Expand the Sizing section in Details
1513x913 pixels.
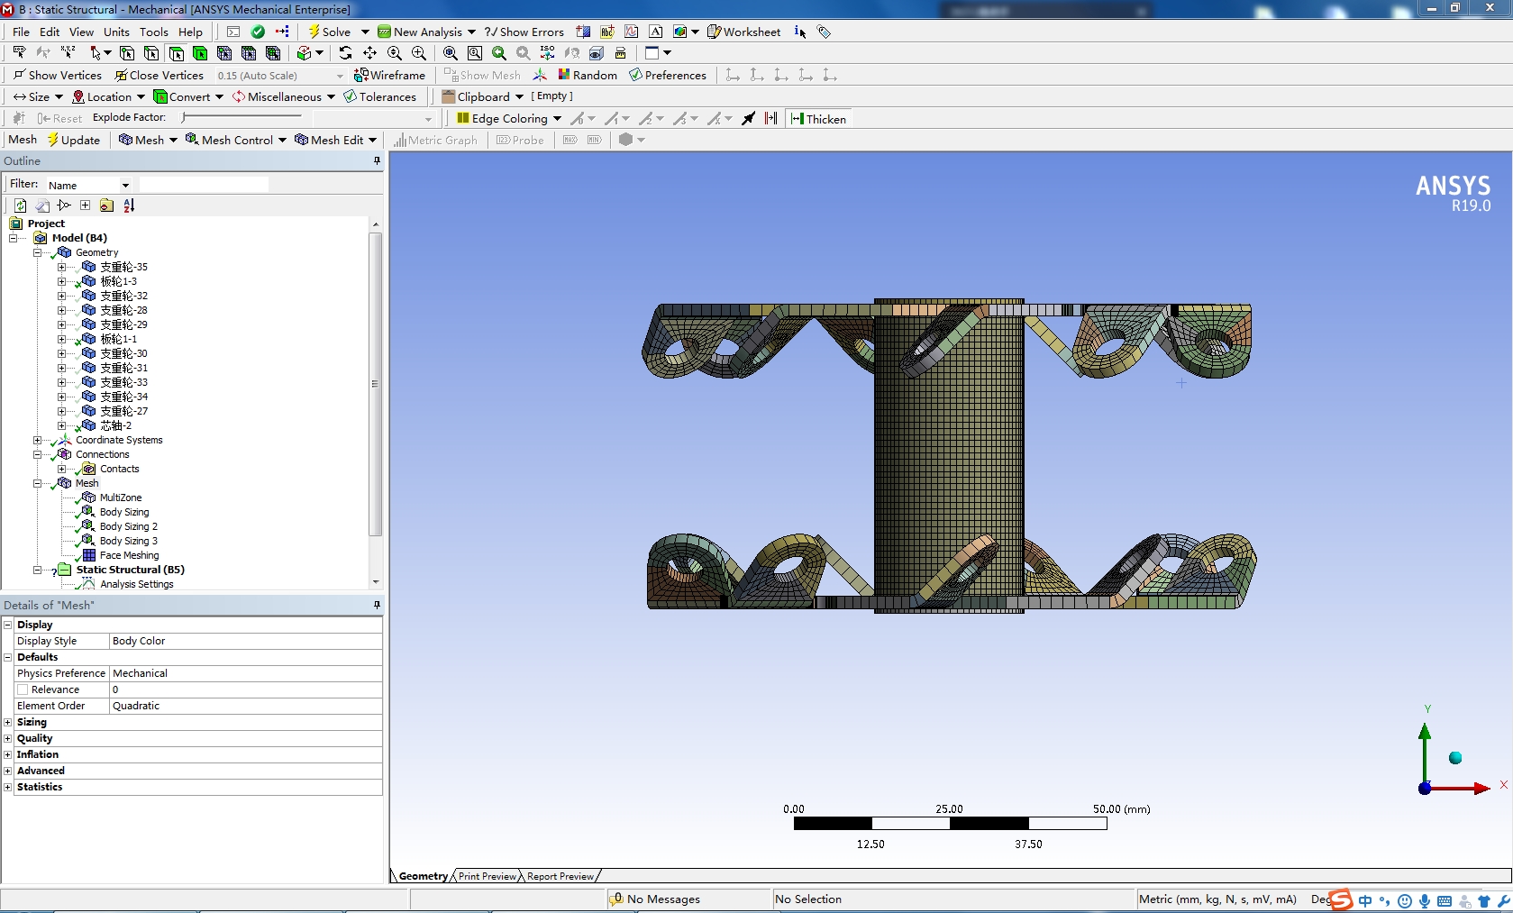(x=8, y=722)
